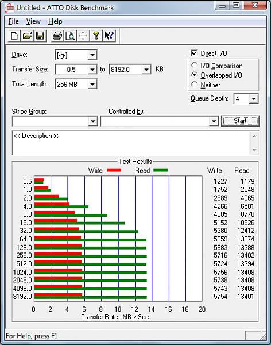Viewport: 271px width, 345px height.
Task: Open the Help menu
Action: pos(55,21)
